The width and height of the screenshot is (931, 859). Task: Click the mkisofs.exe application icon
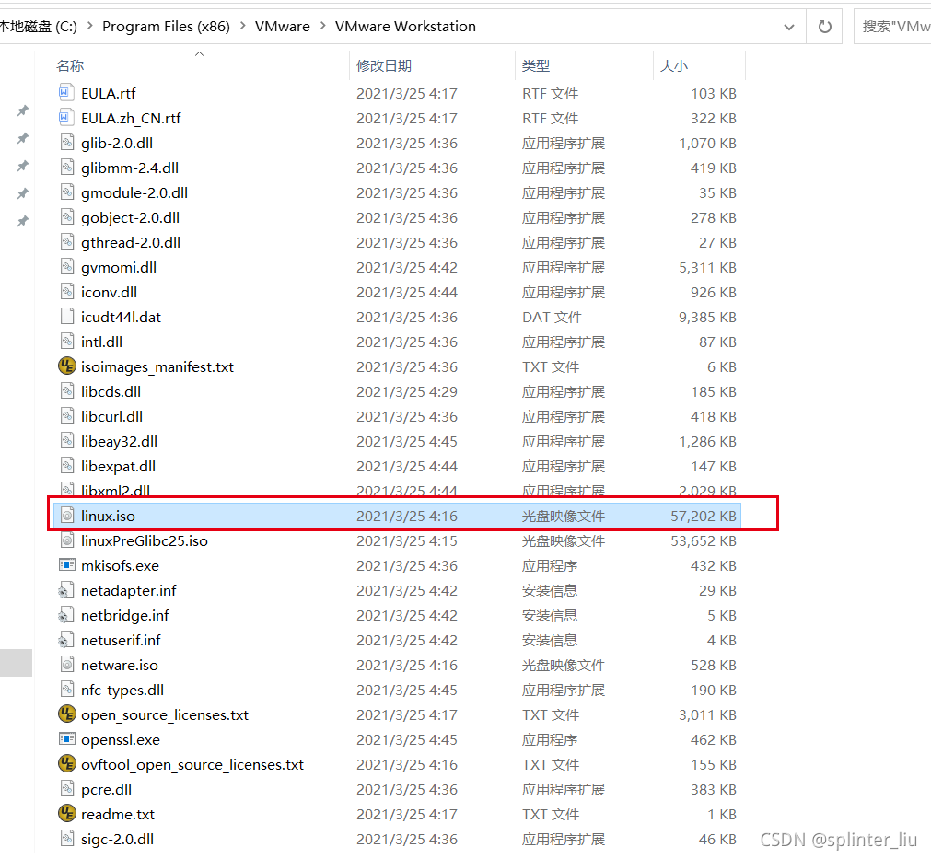[67, 564]
